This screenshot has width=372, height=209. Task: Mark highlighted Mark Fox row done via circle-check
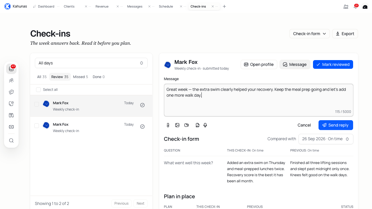pyautogui.click(x=142, y=105)
